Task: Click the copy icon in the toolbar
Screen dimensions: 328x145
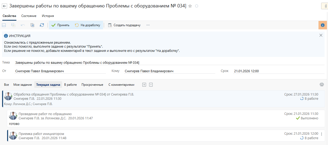Action: [32, 25]
